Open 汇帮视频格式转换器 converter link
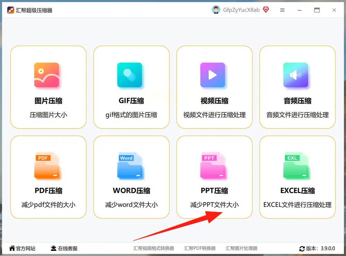This screenshot has height=256, width=346. [x=154, y=248]
